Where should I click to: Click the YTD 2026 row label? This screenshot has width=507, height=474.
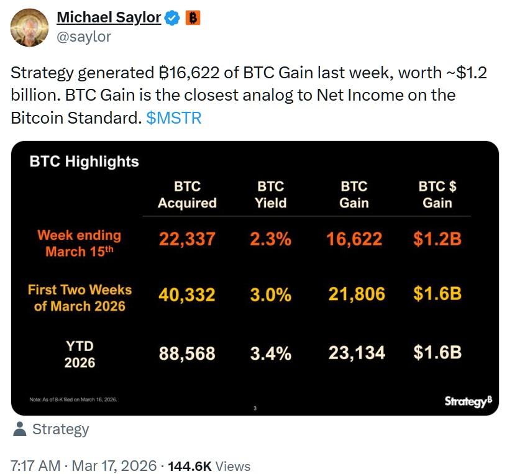[x=80, y=354]
